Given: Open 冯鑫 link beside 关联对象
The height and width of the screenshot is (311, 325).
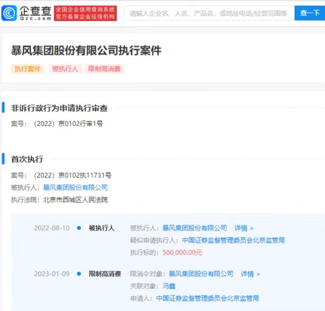Looking at the screenshot, I should pyautogui.click(x=169, y=286).
